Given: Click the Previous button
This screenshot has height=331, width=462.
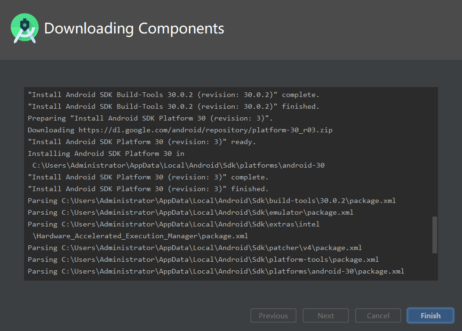Looking at the screenshot, I should coord(273,315).
